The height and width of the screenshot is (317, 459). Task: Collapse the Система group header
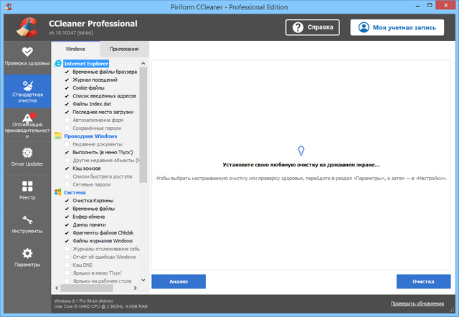click(x=75, y=192)
